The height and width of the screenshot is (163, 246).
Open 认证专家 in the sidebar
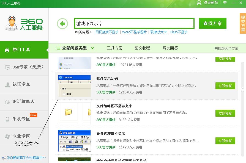click(x=24, y=84)
